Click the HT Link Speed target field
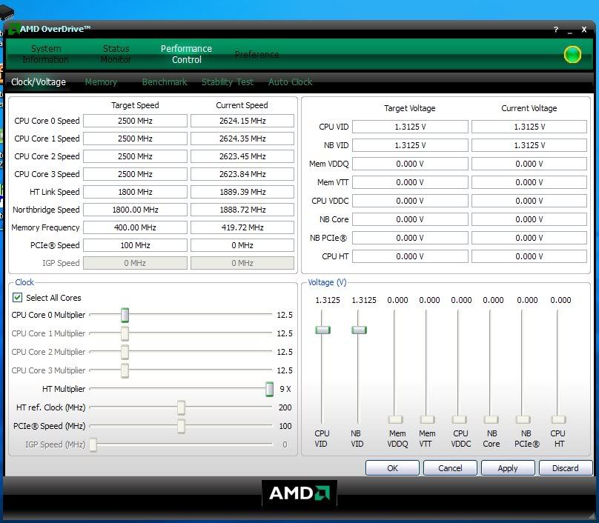599x523 pixels. click(x=135, y=192)
